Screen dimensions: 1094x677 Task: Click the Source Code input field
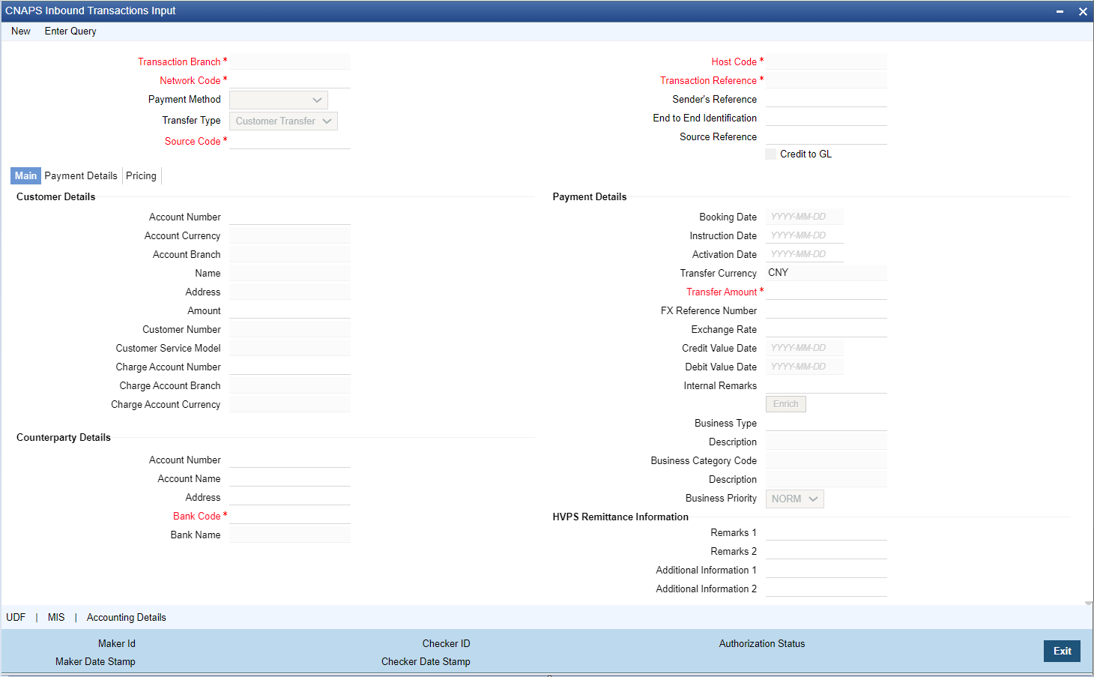point(290,141)
